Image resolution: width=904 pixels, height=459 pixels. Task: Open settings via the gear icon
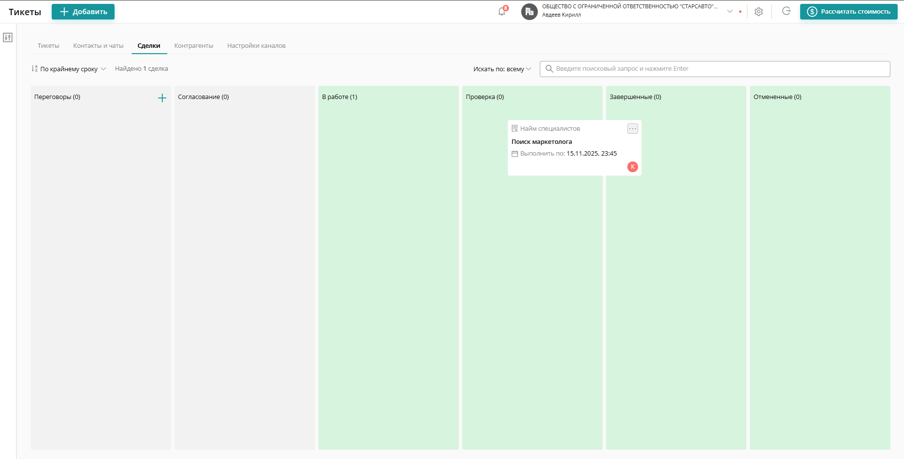coord(759,12)
